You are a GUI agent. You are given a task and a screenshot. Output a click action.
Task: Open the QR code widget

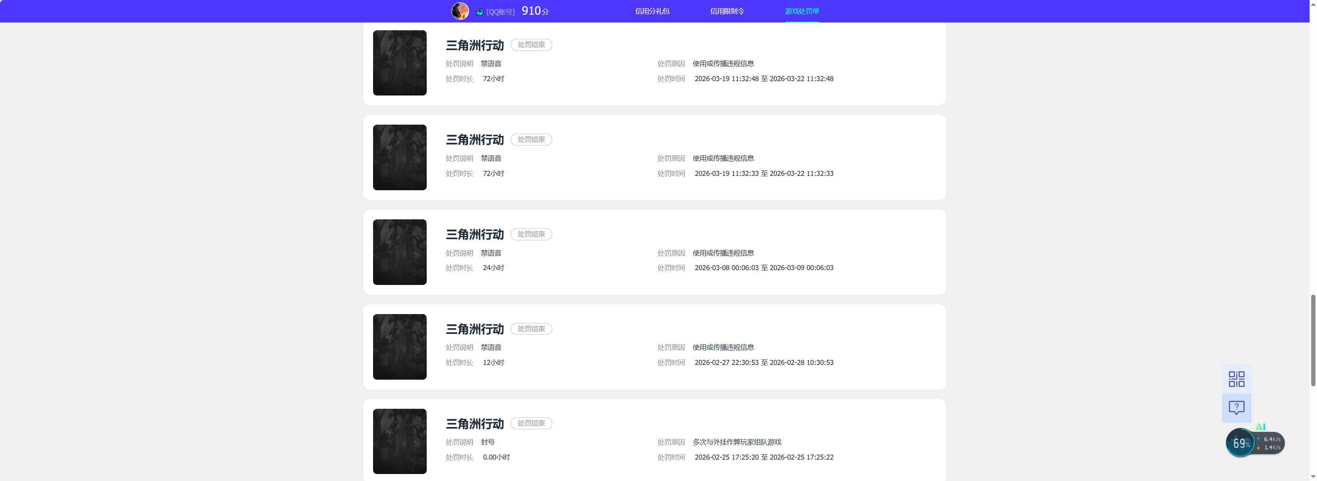1236,379
